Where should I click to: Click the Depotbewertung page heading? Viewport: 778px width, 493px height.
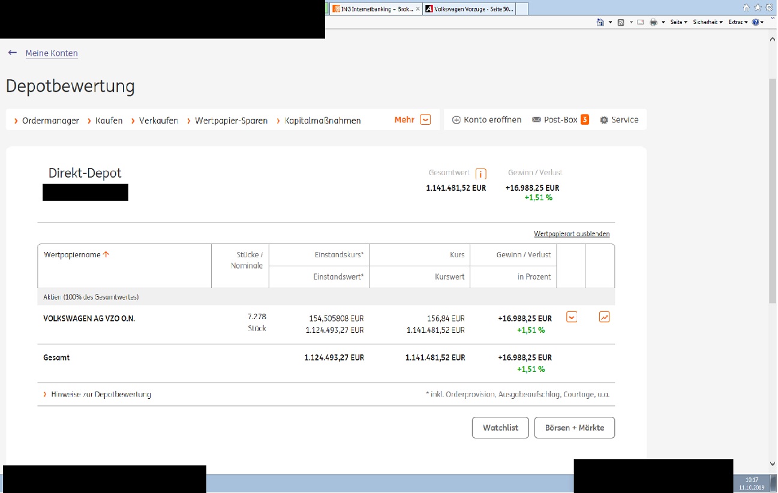tap(70, 86)
